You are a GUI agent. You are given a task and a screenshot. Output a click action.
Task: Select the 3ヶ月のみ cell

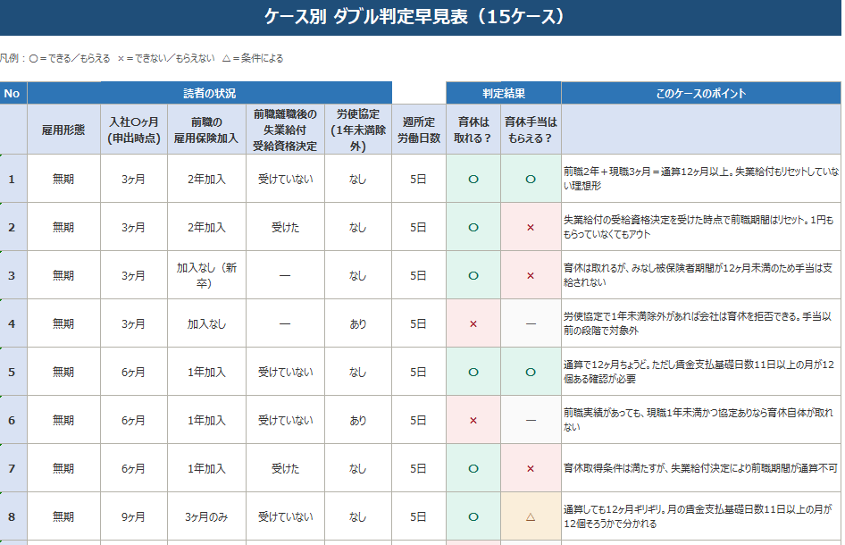(x=206, y=516)
